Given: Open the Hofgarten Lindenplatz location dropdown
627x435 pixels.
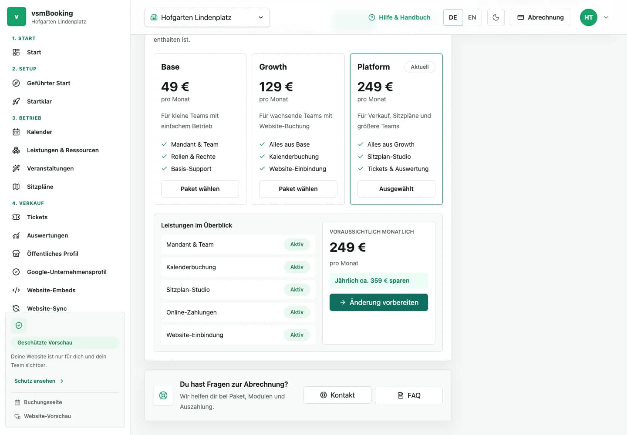Looking at the screenshot, I should pyautogui.click(x=207, y=17).
